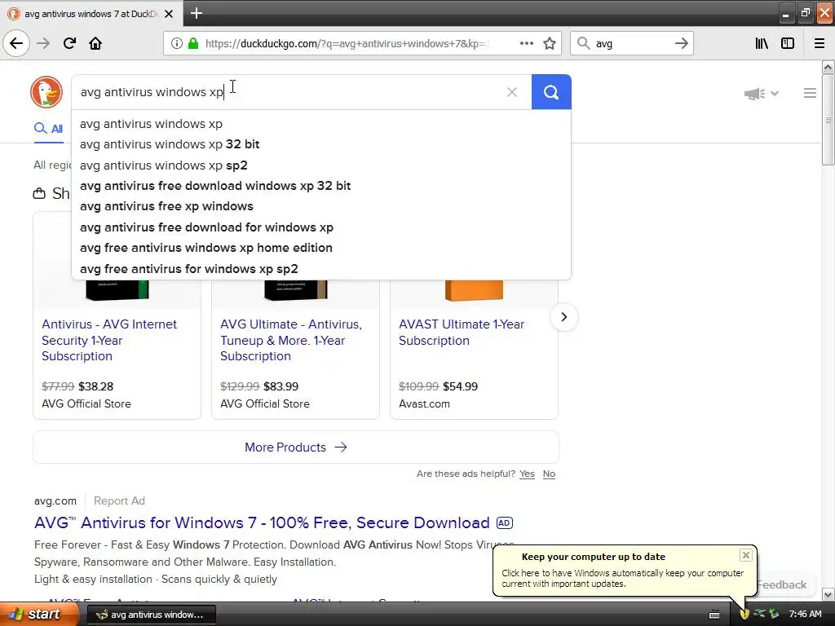
Task: Click the green padlock security icon
Action: coord(193,44)
